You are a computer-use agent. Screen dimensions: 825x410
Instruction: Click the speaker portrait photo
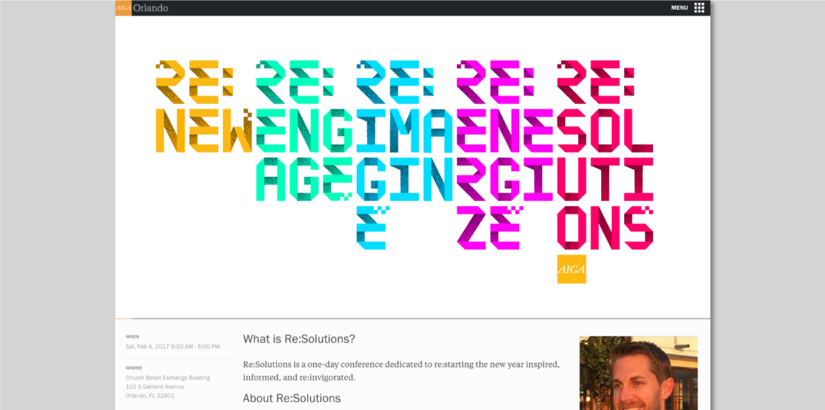coord(638,373)
